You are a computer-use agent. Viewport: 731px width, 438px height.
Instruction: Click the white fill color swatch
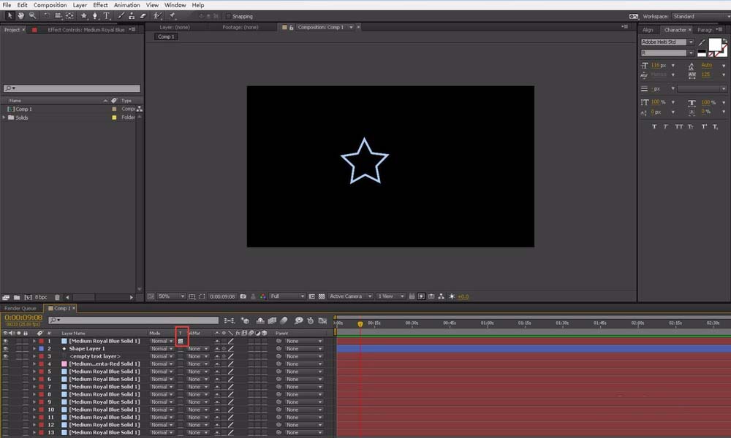coord(715,45)
